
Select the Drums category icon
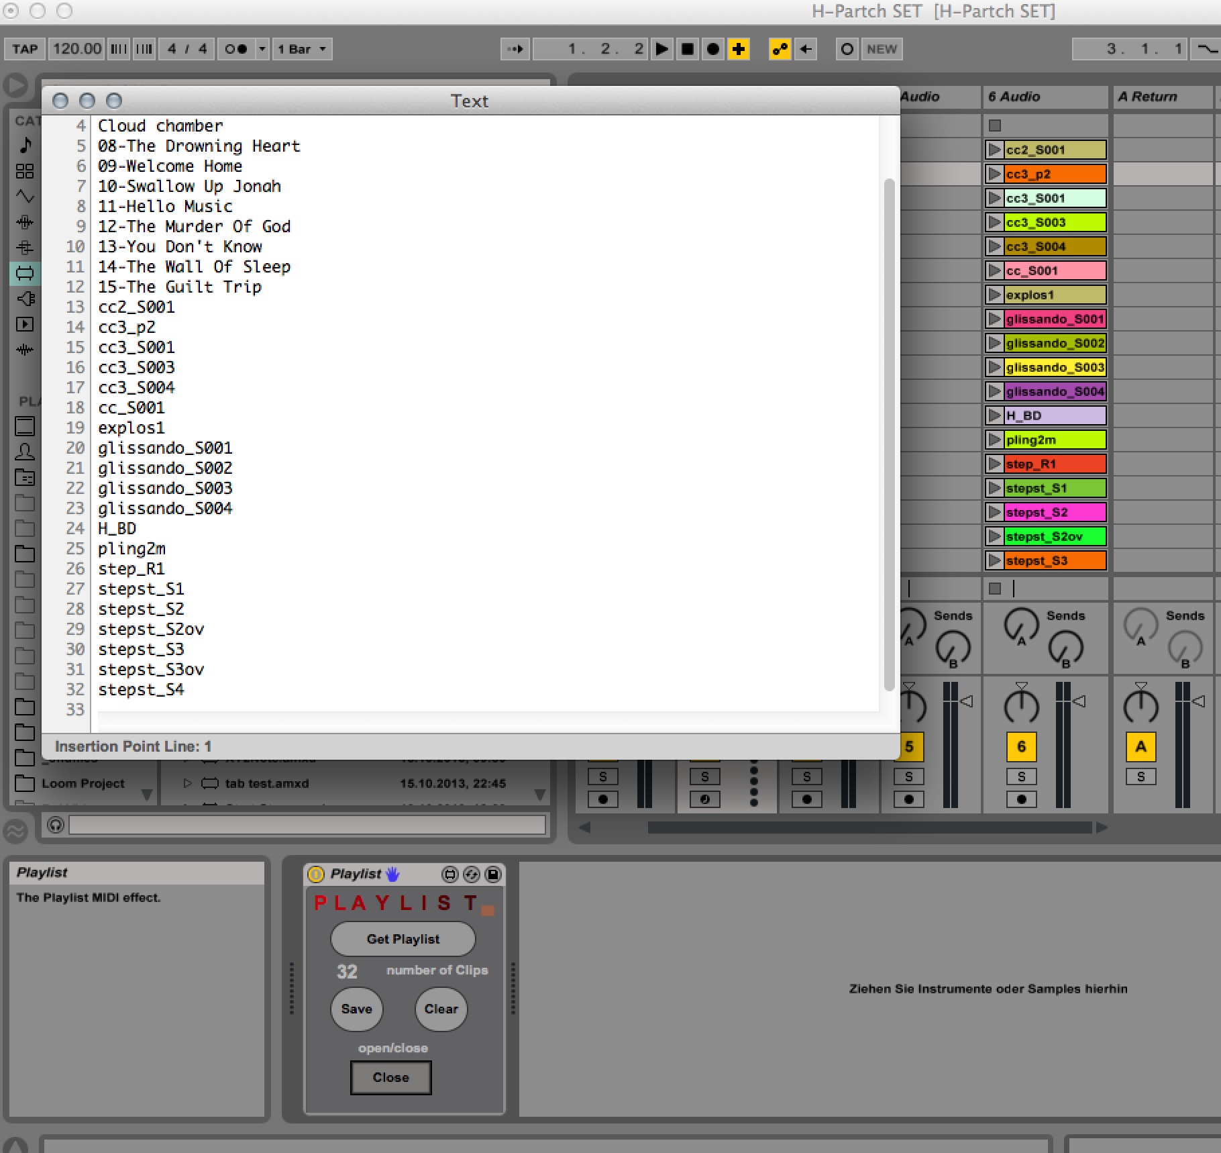pyautogui.click(x=25, y=171)
